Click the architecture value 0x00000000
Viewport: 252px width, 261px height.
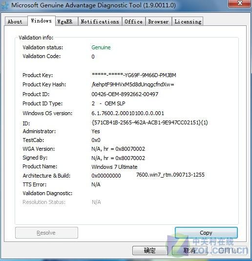pos(106,176)
